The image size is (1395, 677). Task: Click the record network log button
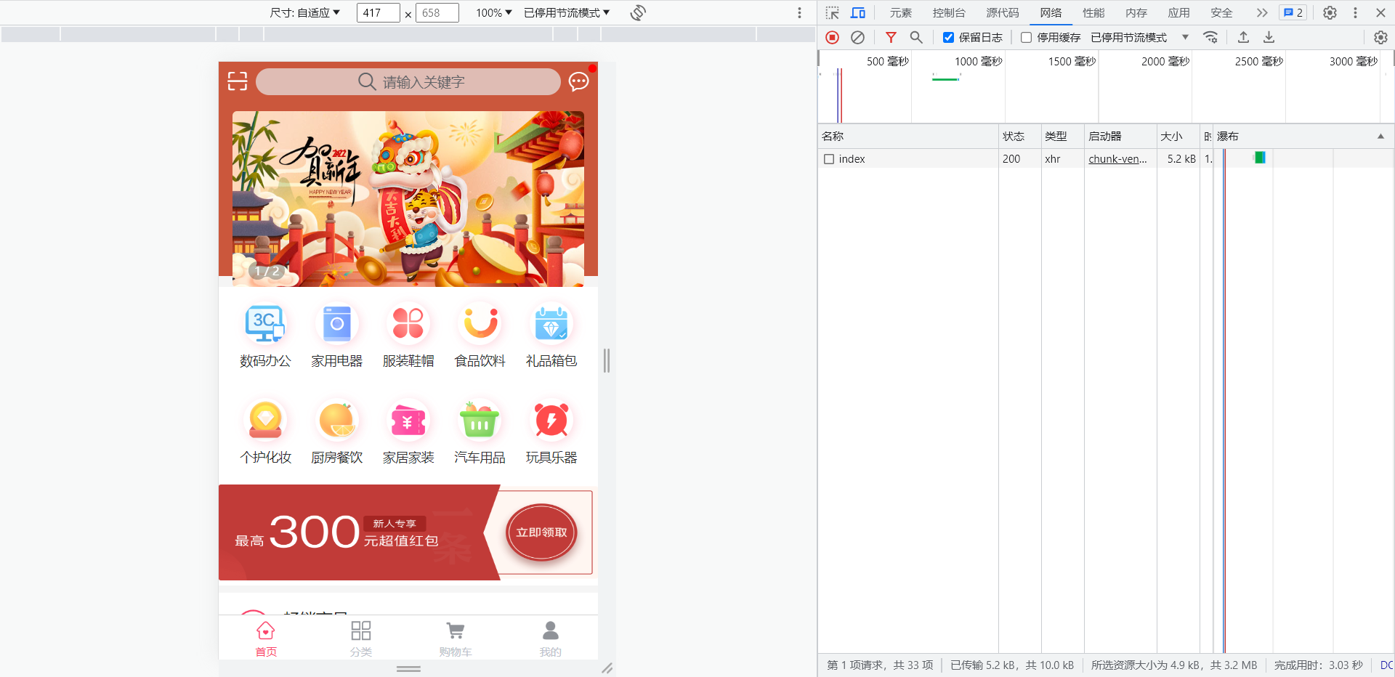(833, 37)
